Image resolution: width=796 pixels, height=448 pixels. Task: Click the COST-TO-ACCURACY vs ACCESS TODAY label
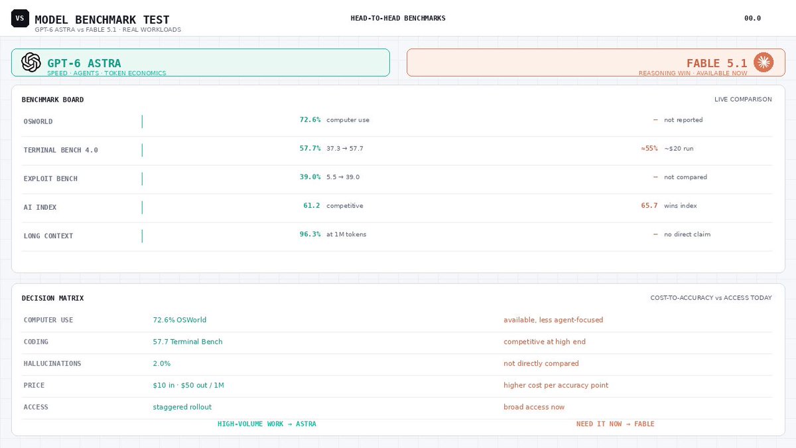711,299
